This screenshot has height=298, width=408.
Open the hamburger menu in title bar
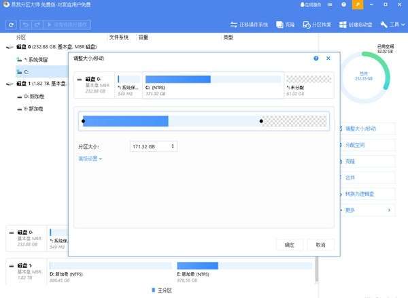330,5
